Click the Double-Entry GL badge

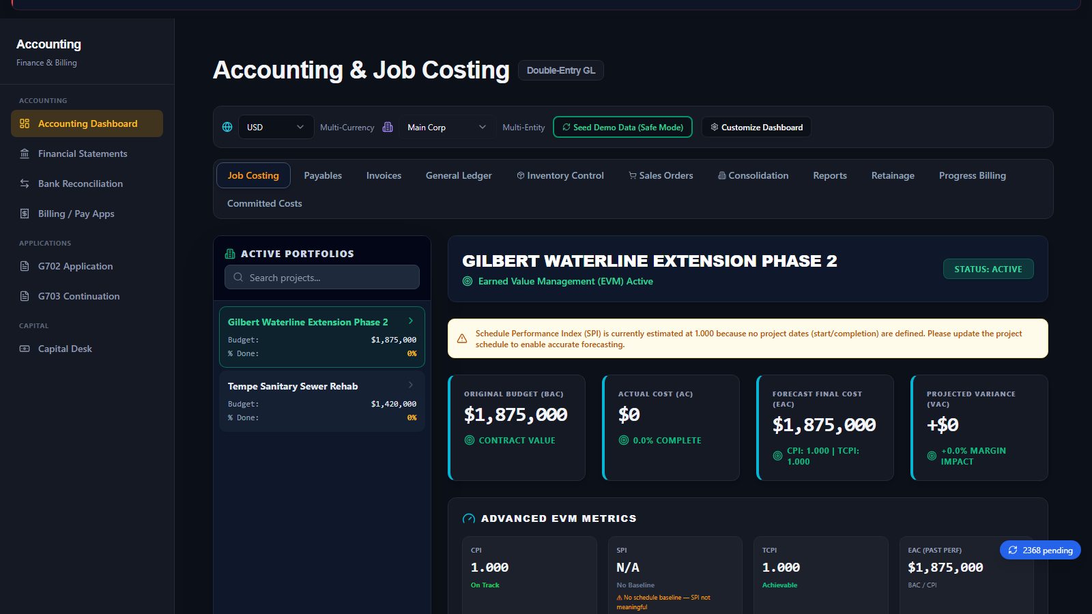click(561, 70)
